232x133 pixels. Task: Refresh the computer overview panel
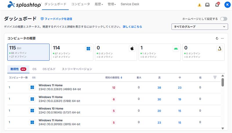217,38
